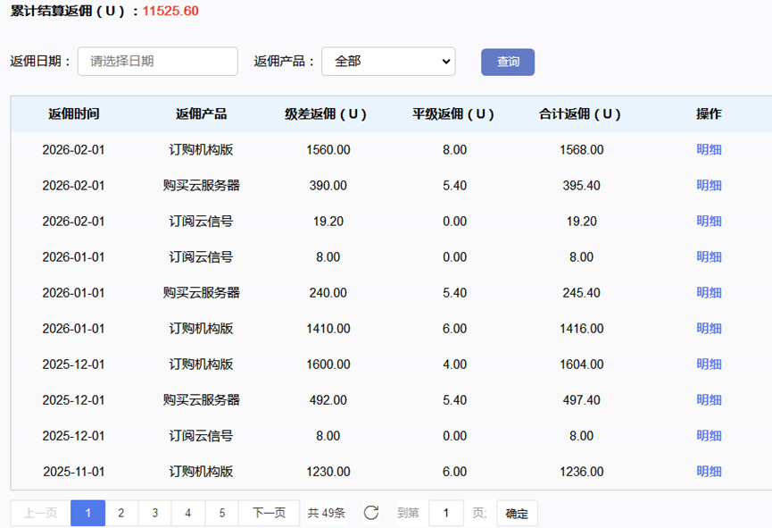Open 明细 for 1416.00 total row
This screenshot has width=772, height=528.
tap(709, 329)
